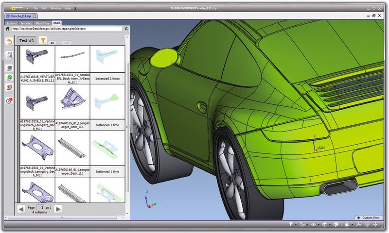This screenshot has height=233, width=389.
Task: Open the clock with alert badge icon
Action: tap(9, 100)
